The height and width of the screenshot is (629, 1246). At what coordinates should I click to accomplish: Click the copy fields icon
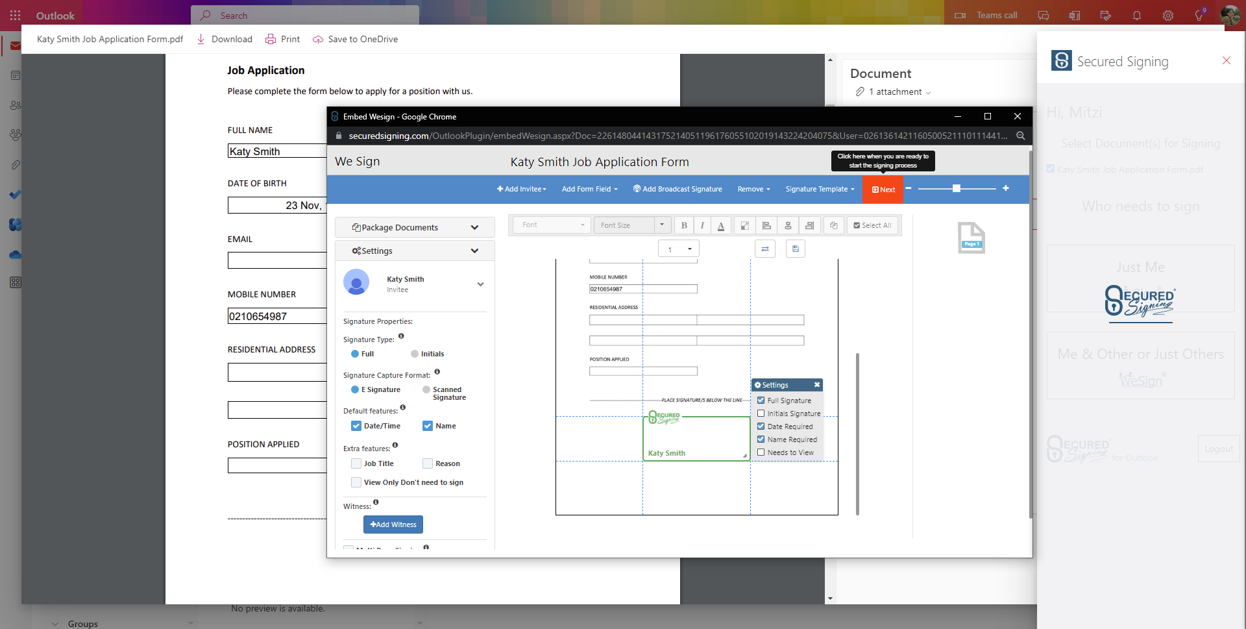click(834, 225)
